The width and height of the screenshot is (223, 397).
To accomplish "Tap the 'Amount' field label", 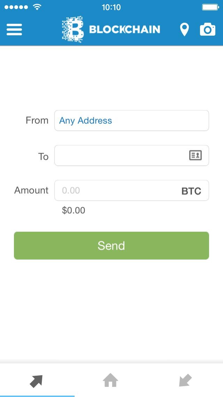I will click(x=31, y=190).
